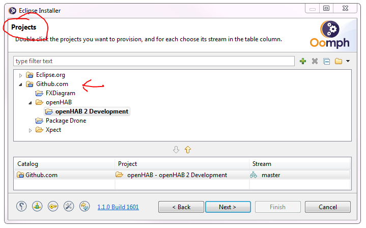The image size is (366, 228).
Task: Open the tools preferences icon
Action: point(69,206)
